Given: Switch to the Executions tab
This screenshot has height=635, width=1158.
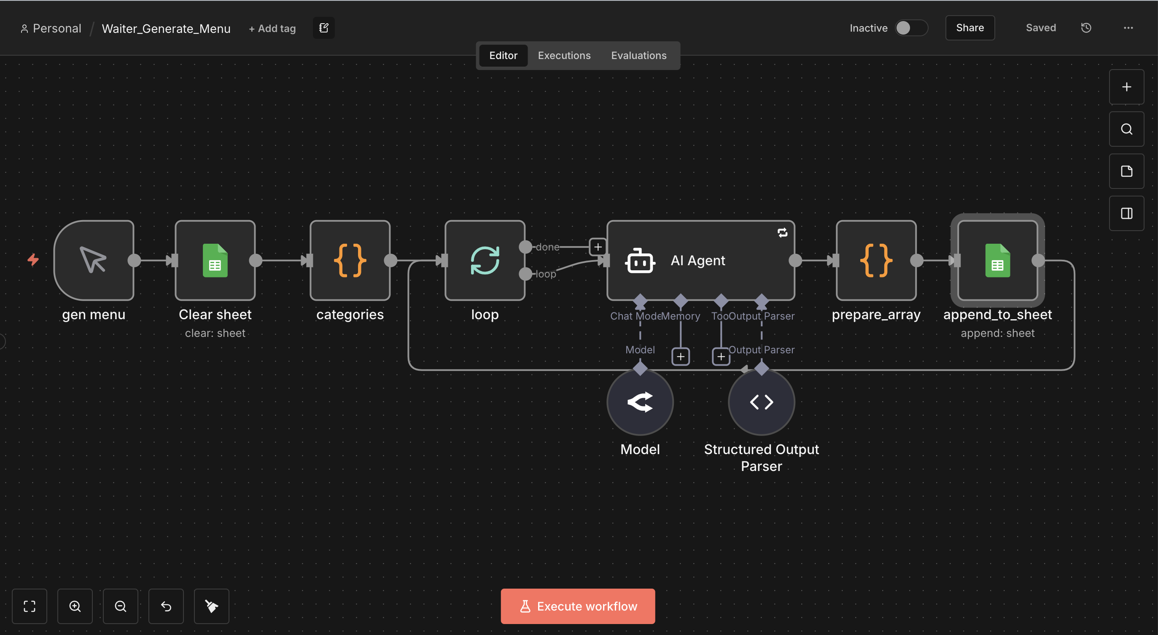Looking at the screenshot, I should click(x=564, y=55).
